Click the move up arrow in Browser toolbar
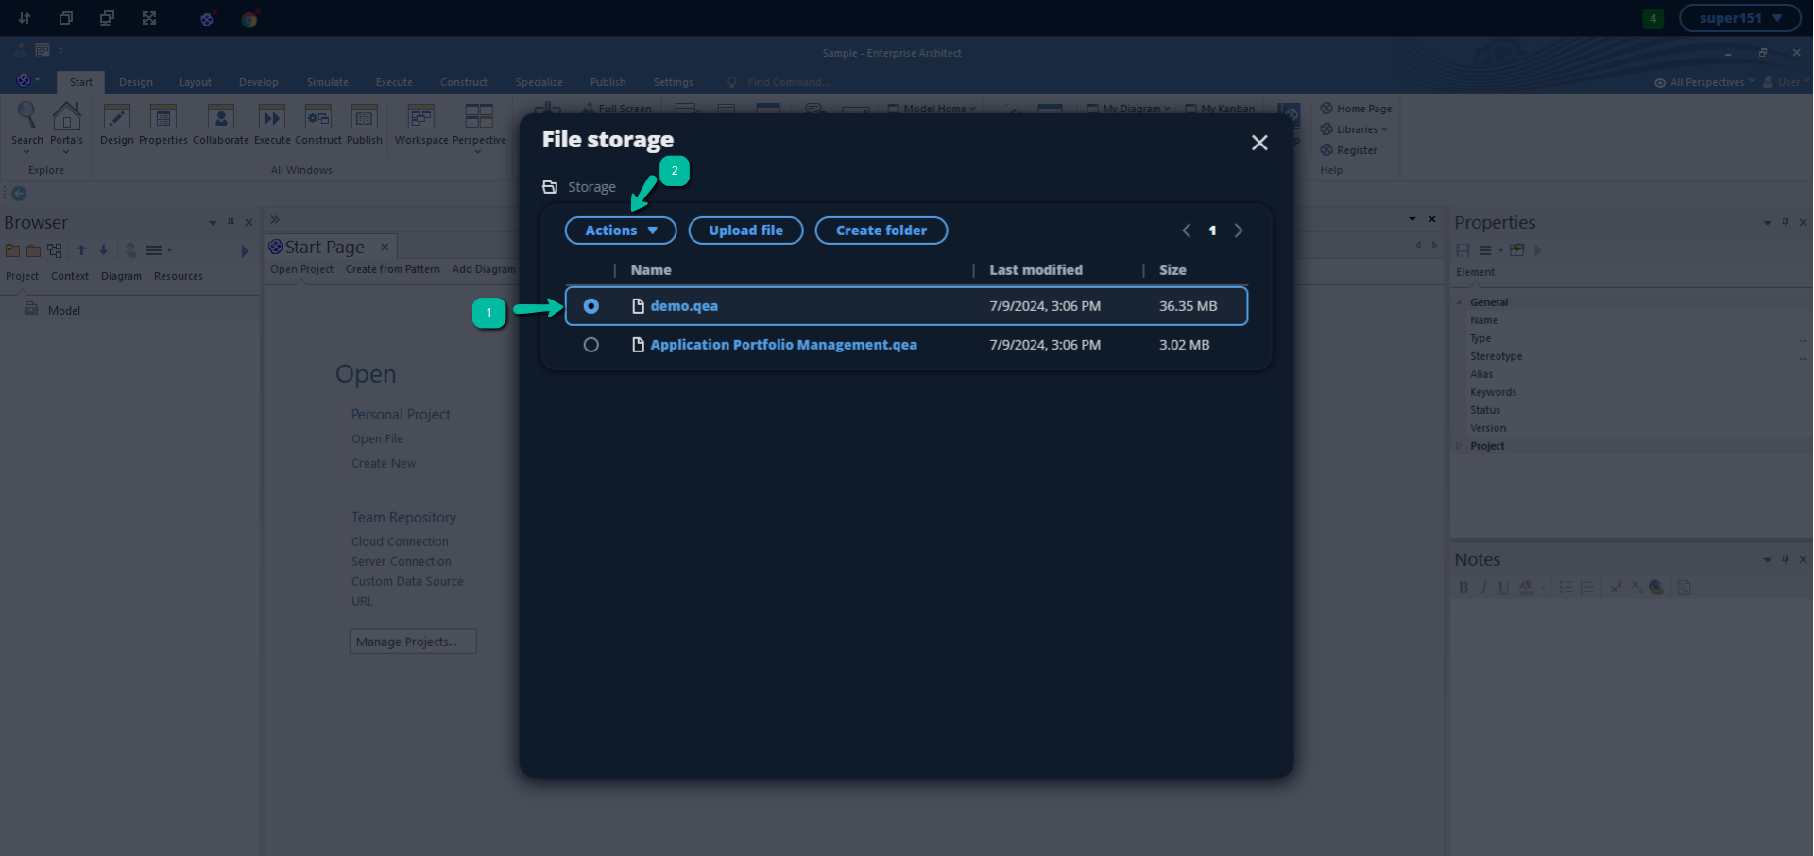 (x=81, y=250)
